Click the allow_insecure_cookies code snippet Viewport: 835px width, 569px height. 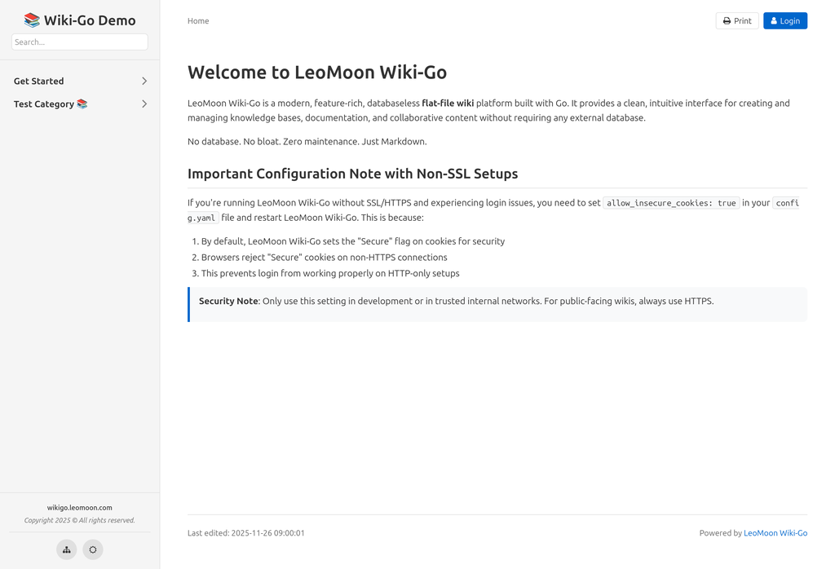(x=671, y=203)
